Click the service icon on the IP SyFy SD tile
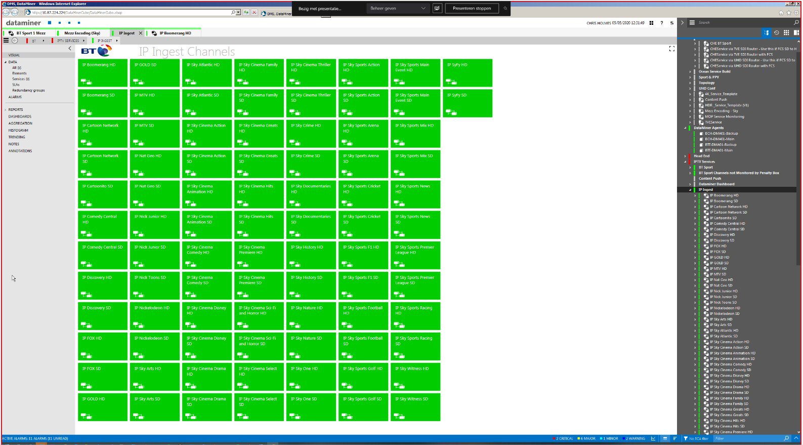This screenshot has width=803, height=445. [451, 112]
